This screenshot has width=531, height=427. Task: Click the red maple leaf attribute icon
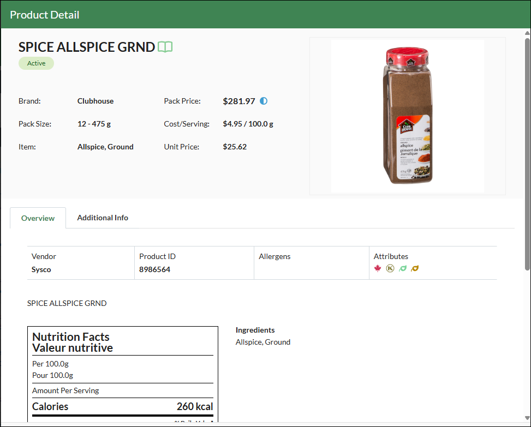[378, 269]
